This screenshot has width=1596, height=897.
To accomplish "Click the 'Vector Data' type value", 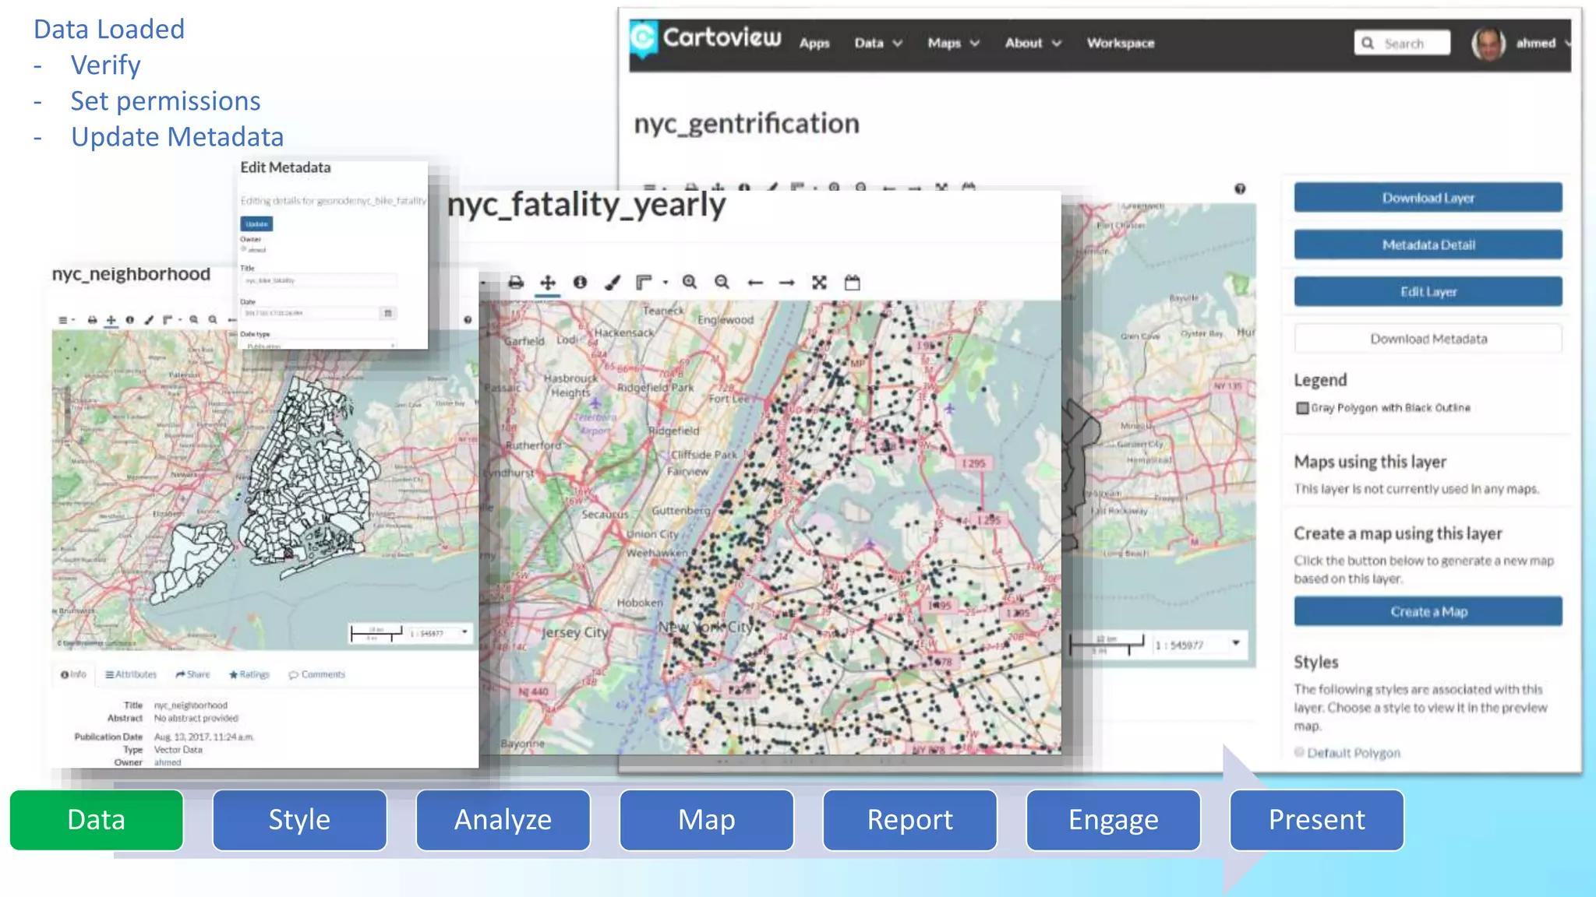I will pos(178,750).
